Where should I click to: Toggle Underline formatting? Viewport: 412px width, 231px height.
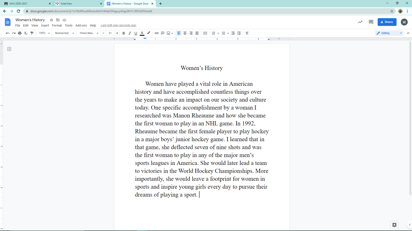[x=136, y=33]
